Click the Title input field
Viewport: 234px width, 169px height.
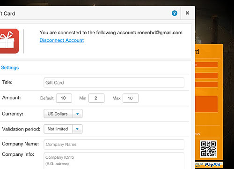coord(114,83)
